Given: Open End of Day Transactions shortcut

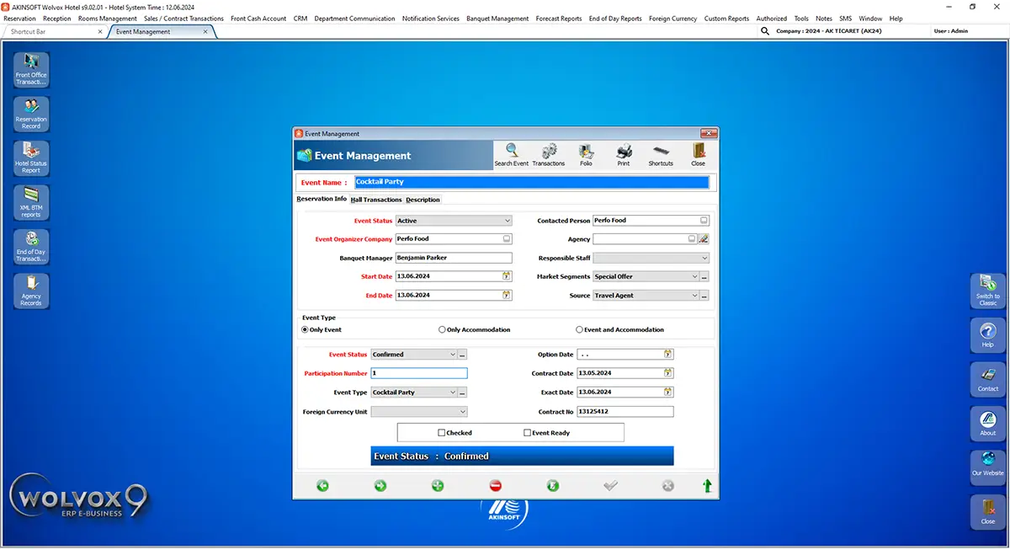Looking at the screenshot, I should [x=31, y=247].
